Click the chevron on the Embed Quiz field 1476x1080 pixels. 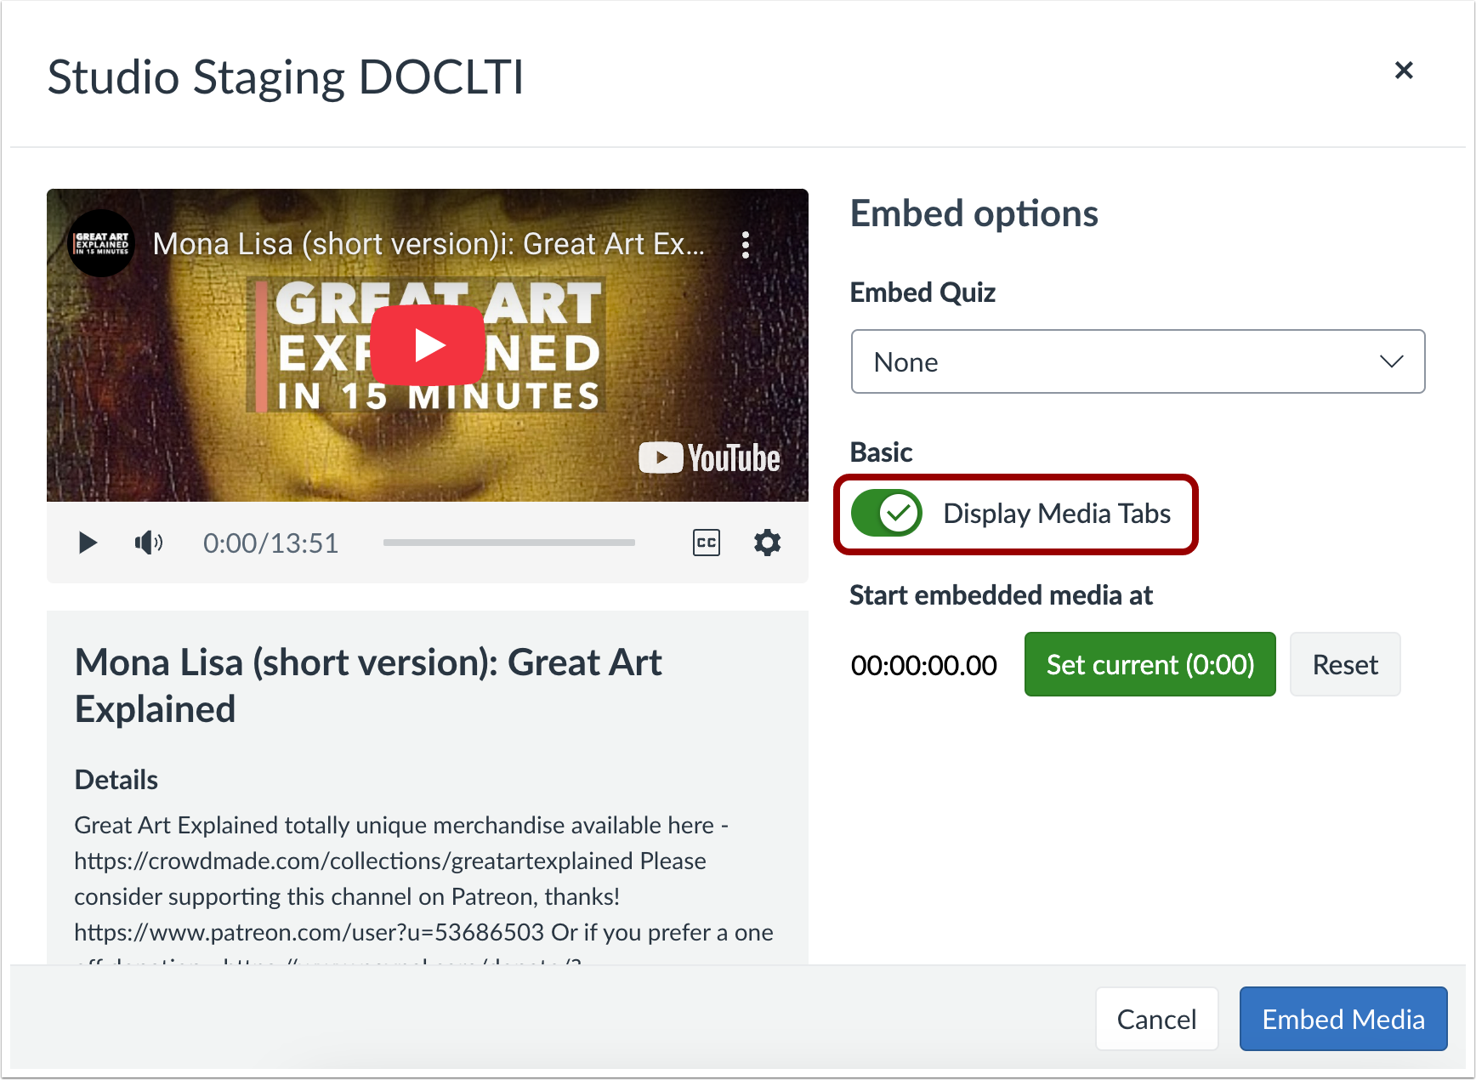point(1392,361)
